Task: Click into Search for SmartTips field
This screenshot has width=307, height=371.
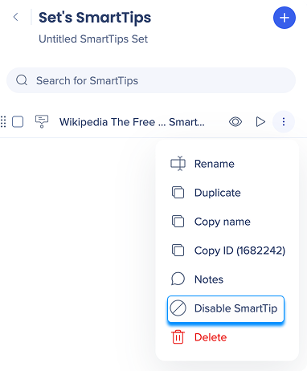Action: point(151,80)
